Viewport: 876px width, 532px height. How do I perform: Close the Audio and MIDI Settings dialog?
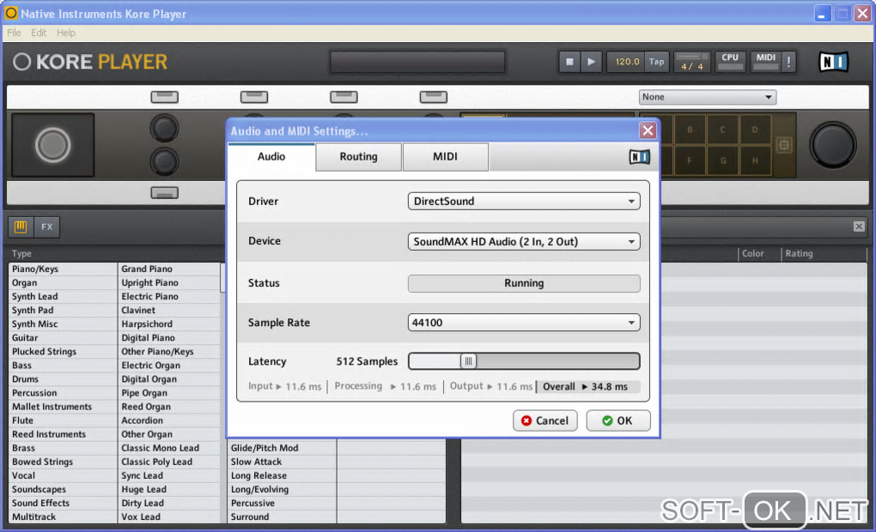[648, 130]
